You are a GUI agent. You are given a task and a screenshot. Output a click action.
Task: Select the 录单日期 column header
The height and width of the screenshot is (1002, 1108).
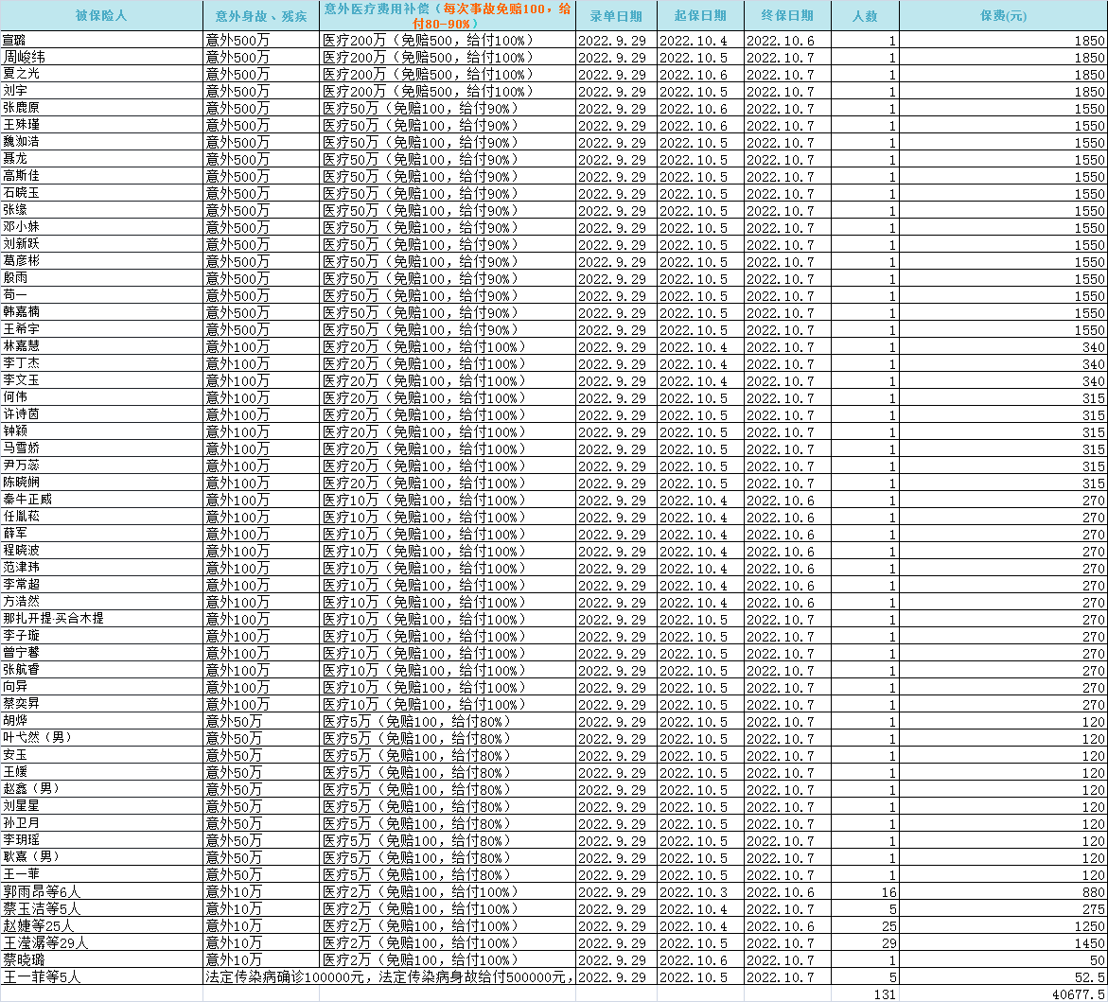(x=615, y=16)
